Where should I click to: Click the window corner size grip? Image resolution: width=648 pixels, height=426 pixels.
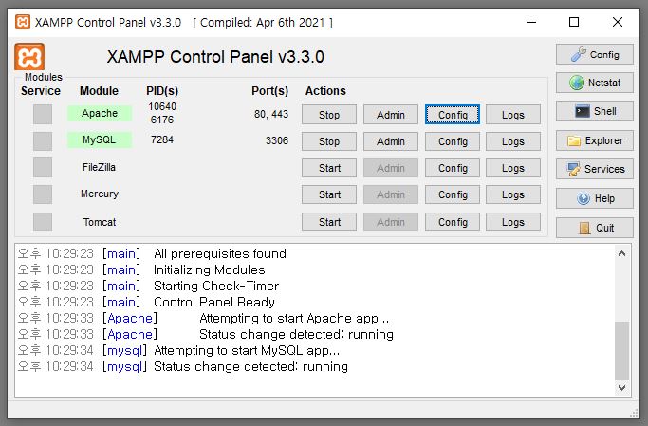(634, 413)
